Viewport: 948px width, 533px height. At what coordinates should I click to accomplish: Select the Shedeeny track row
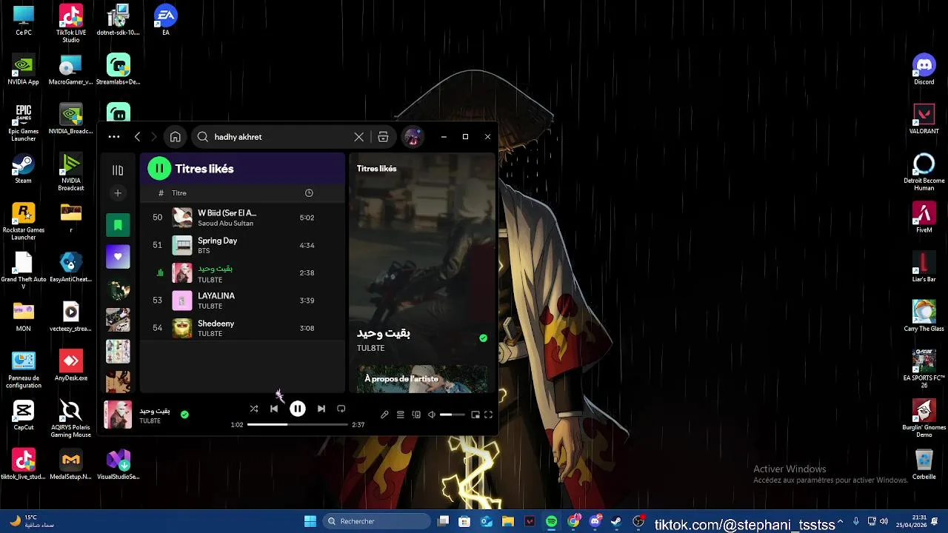(x=242, y=328)
